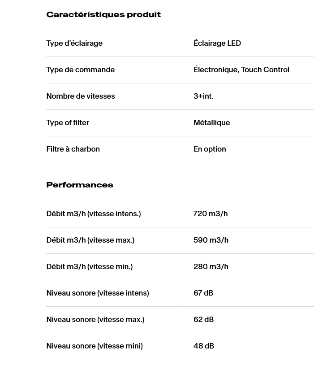Click the 590 m3/h value

(x=211, y=240)
